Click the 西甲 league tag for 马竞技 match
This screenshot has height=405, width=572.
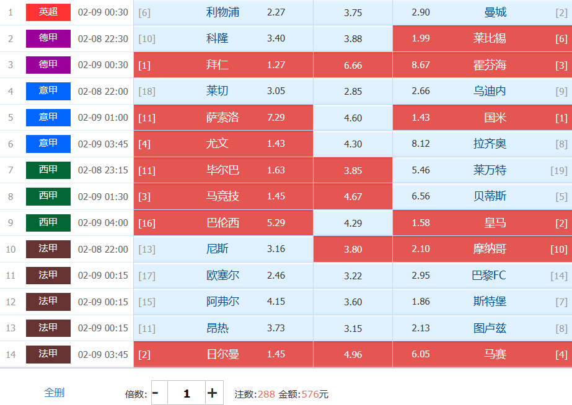pos(48,196)
